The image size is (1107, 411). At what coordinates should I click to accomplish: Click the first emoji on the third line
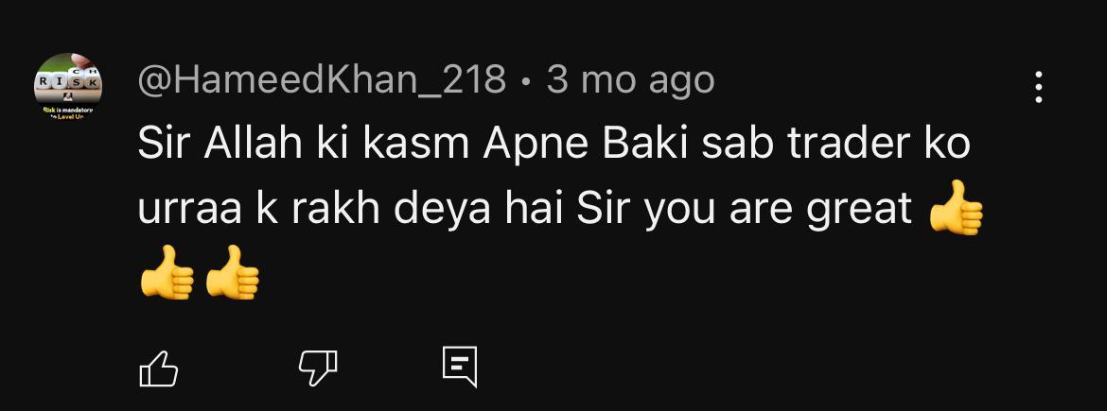pos(167,272)
